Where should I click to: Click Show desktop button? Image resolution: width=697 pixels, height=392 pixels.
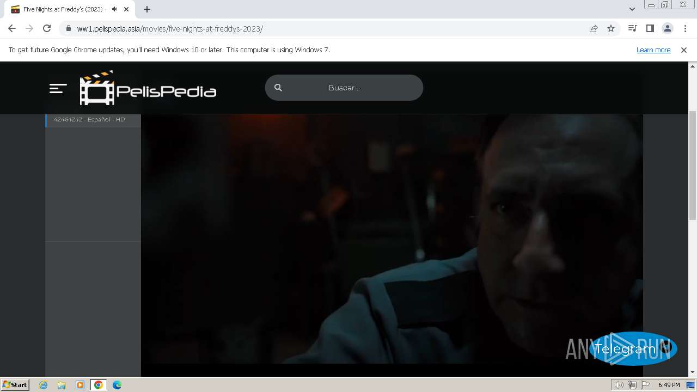point(691,385)
